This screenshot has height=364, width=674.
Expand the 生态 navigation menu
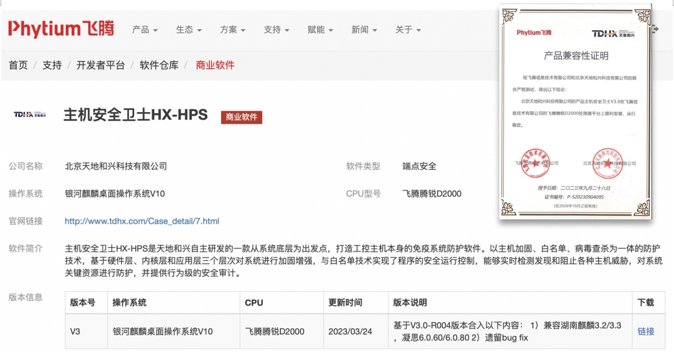point(189,29)
